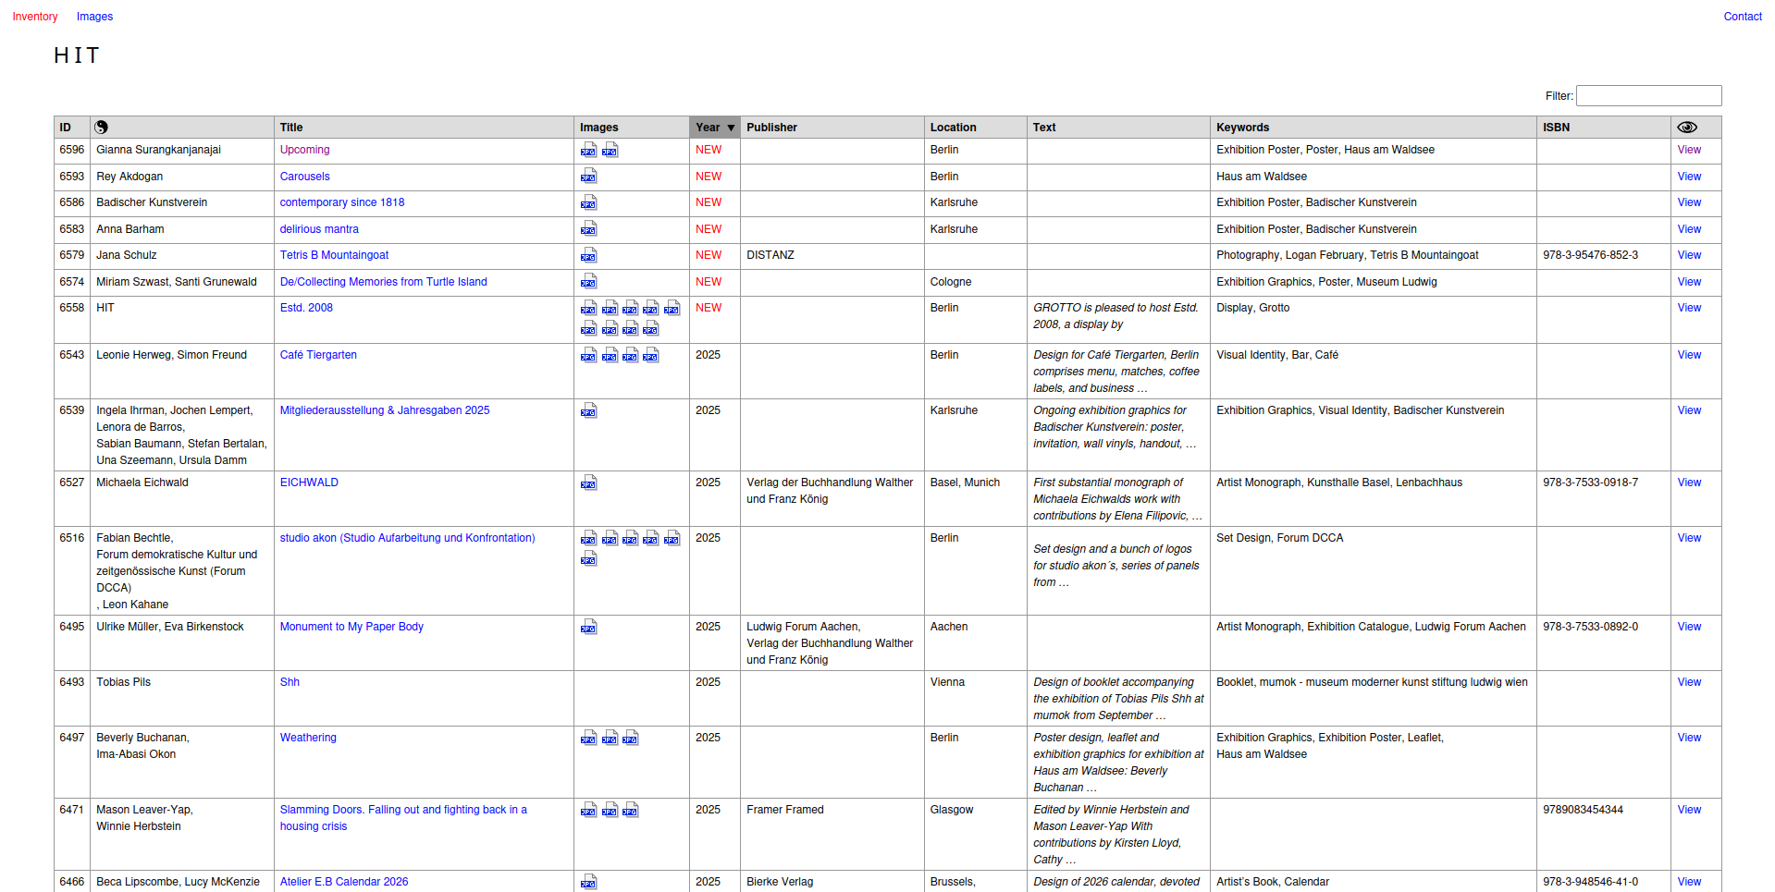Sort by Year column with arrow
1775x892 pixels.
(714, 128)
